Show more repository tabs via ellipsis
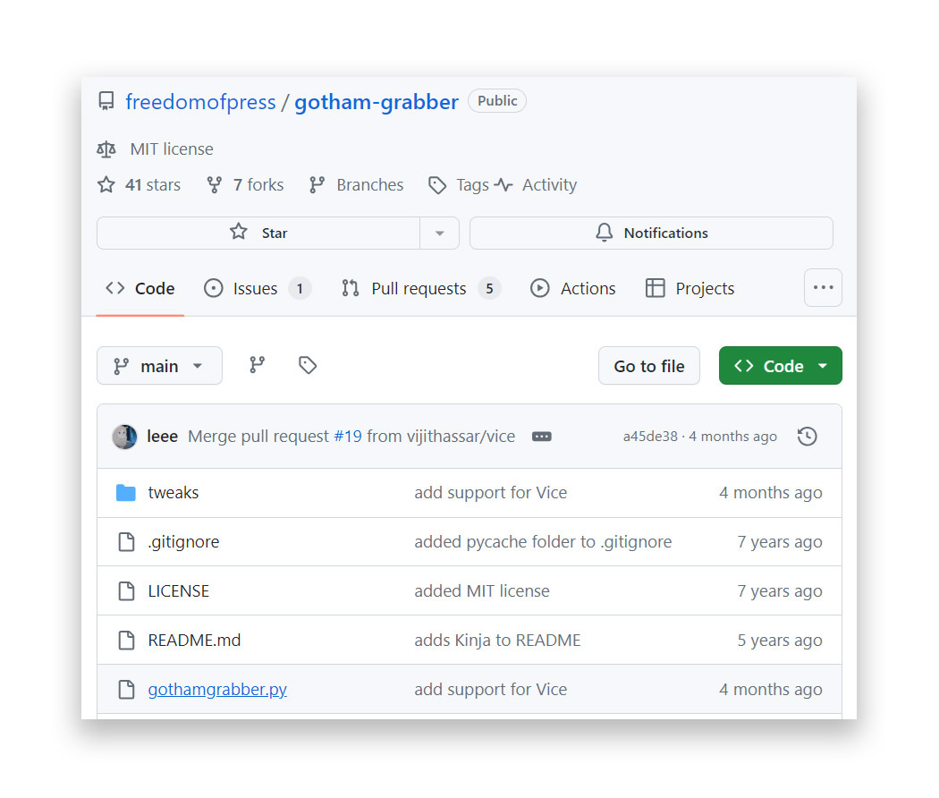Image resolution: width=939 pixels, height=798 pixels. point(823,288)
